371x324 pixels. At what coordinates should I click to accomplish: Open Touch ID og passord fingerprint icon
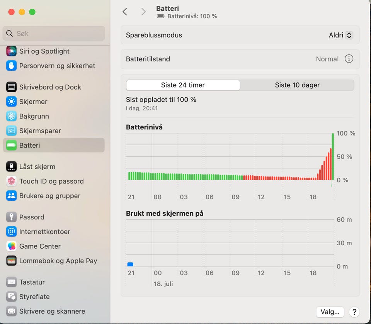[12, 181]
